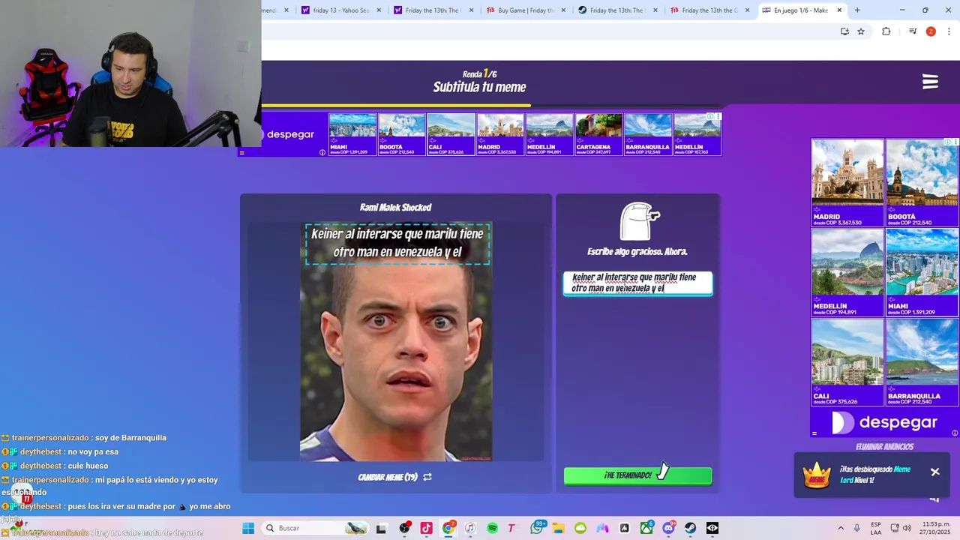Click the round timer progress bar
The image size is (960, 540).
[396, 106]
